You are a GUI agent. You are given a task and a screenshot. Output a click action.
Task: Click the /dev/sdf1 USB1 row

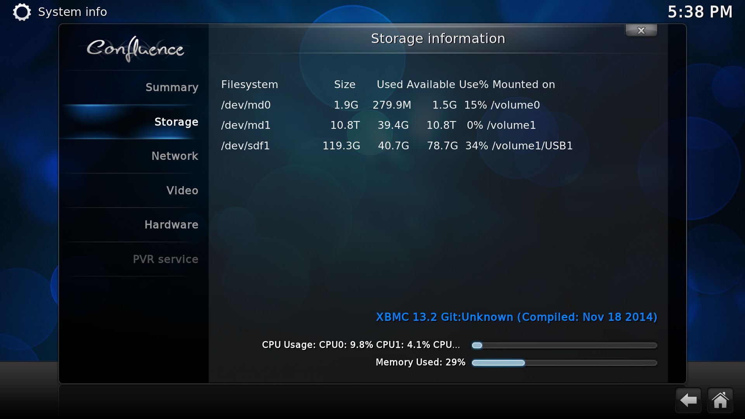tap(397, 146)
